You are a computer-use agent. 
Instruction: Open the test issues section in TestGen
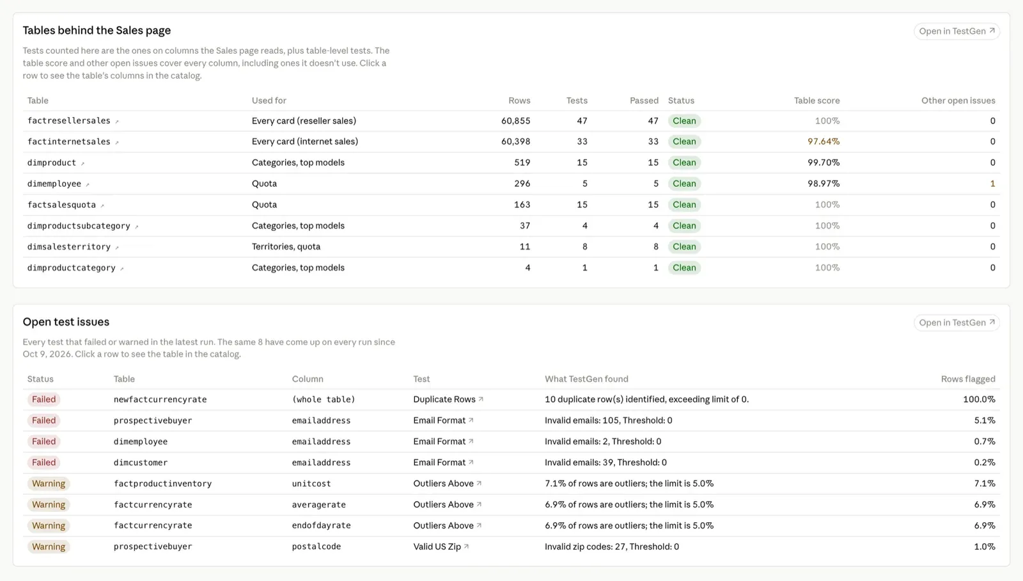(x=957, y=322)
